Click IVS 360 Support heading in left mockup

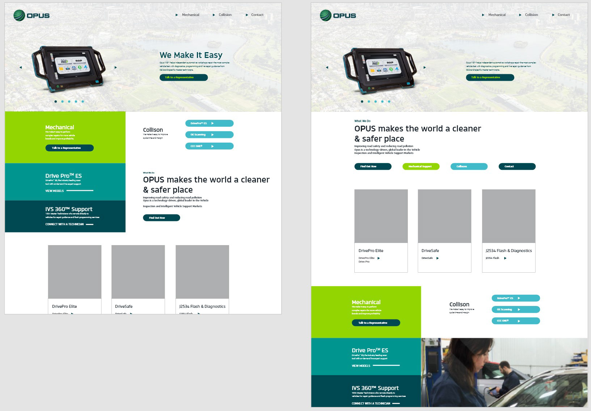(69, 209)
